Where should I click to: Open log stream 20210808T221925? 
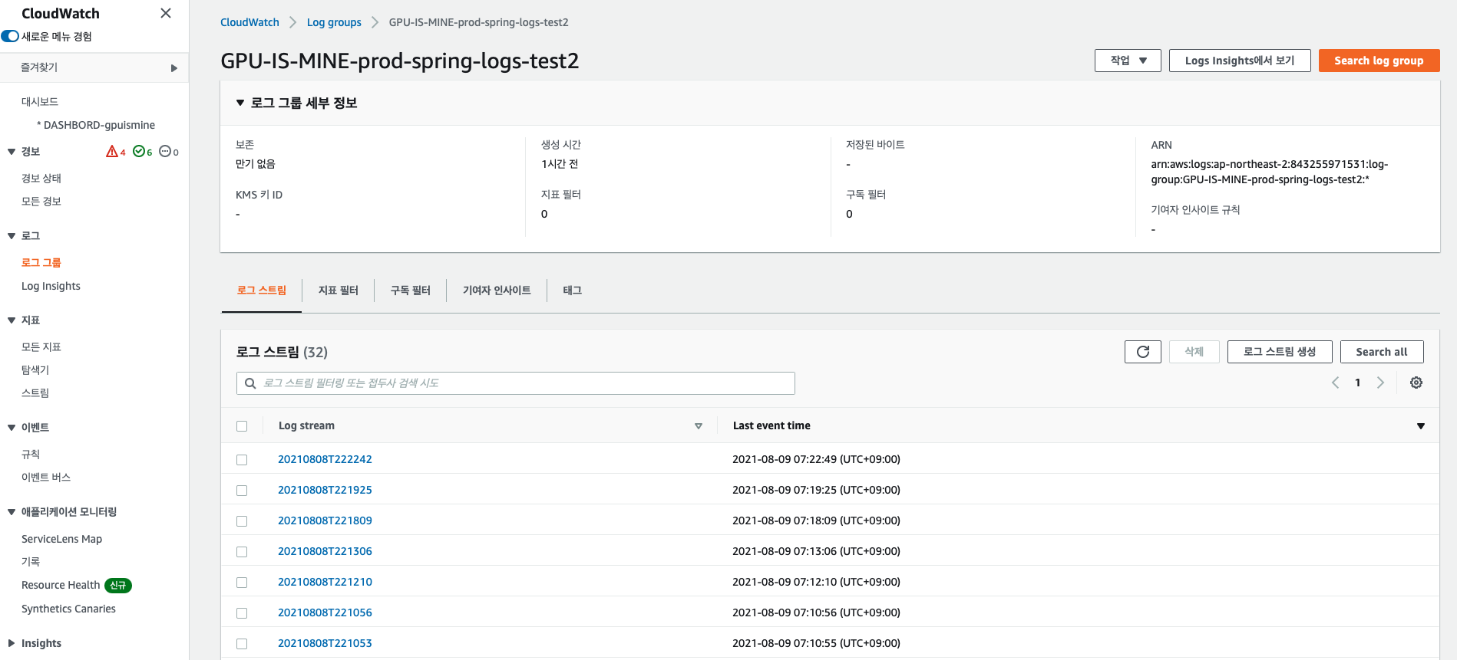pyautogui.click(x=325, y=490)
